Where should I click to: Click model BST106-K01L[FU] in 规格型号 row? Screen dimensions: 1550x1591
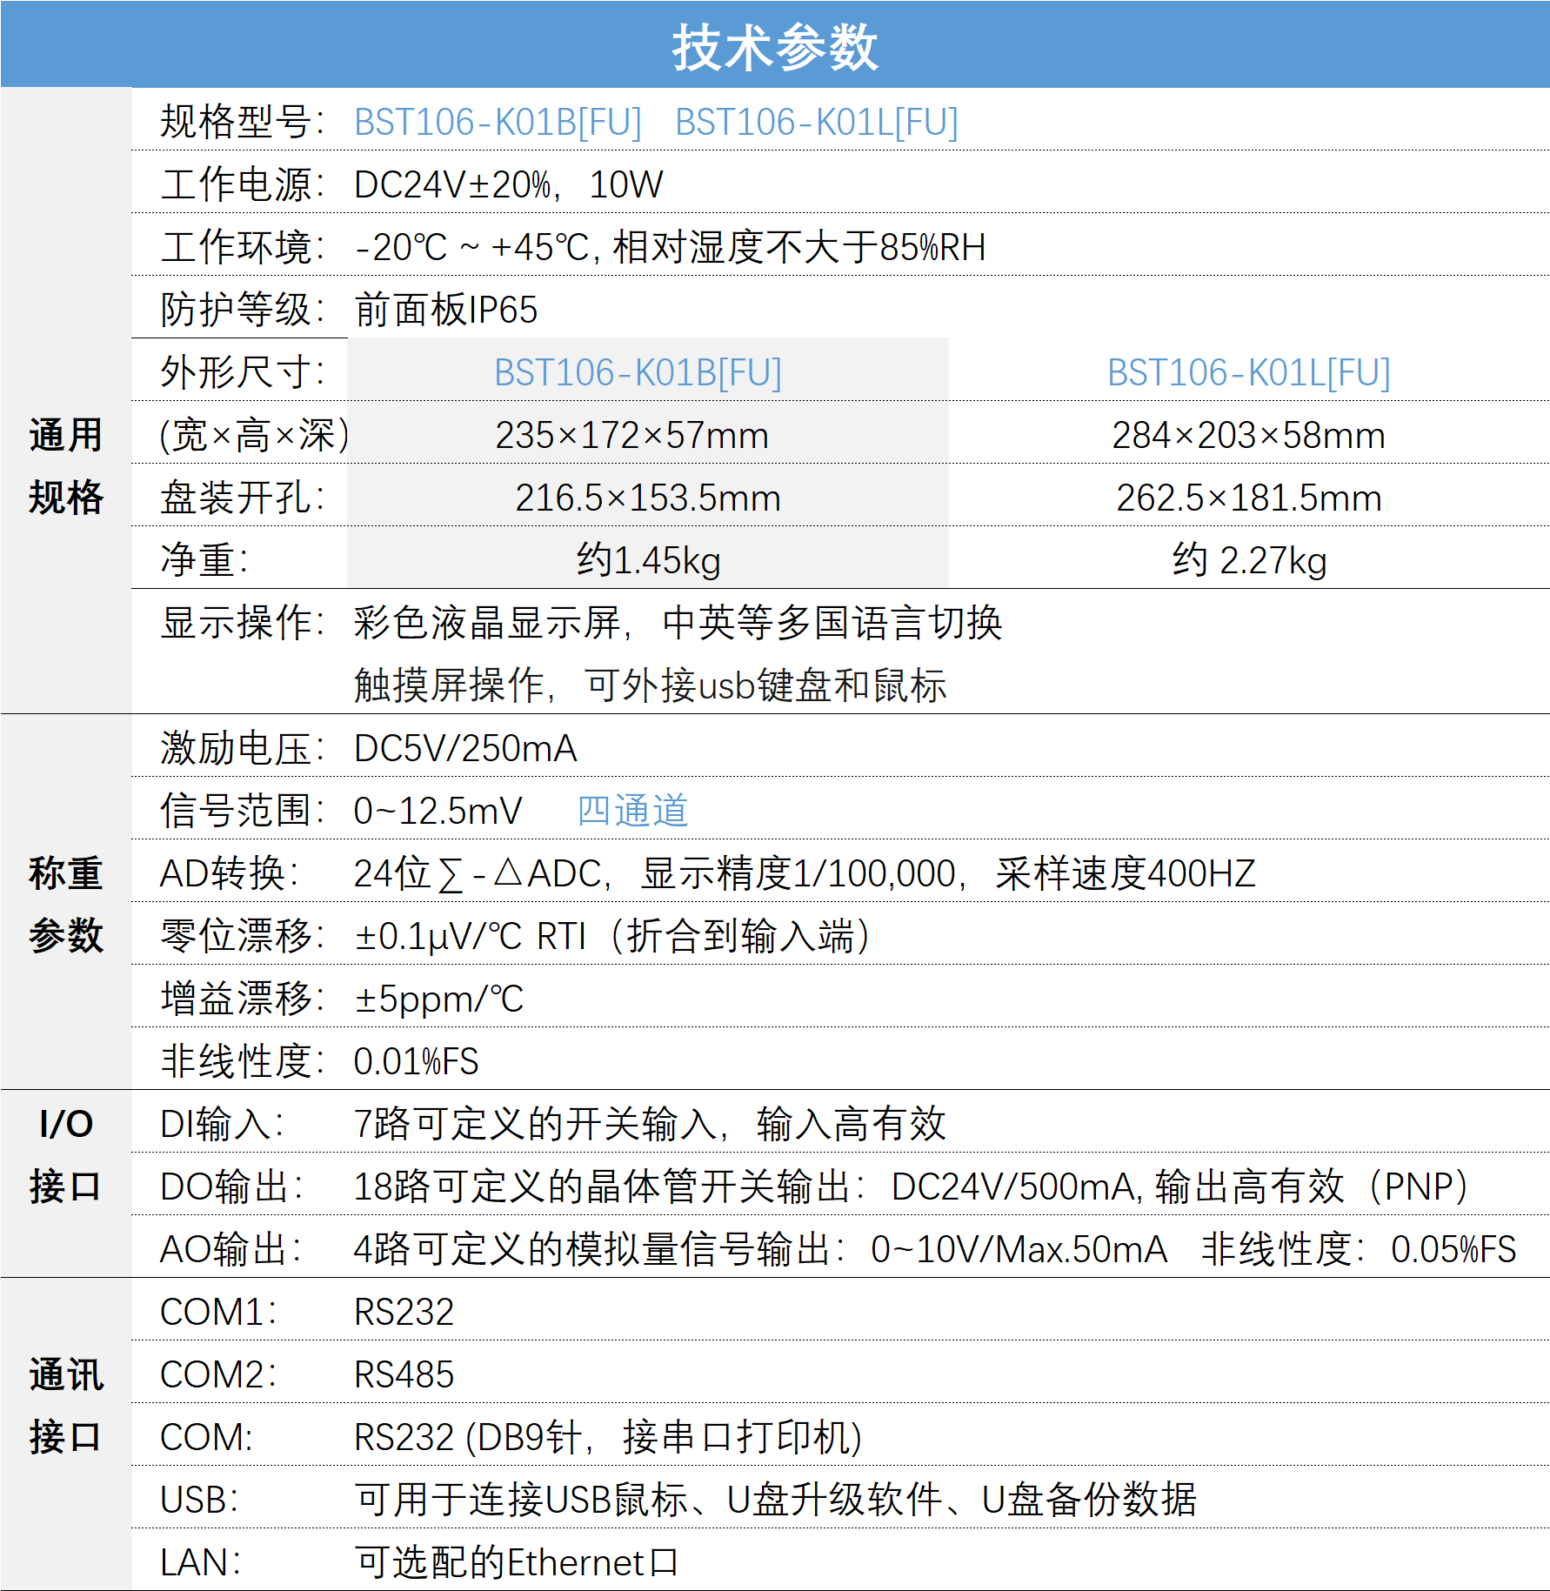point(817,122)
